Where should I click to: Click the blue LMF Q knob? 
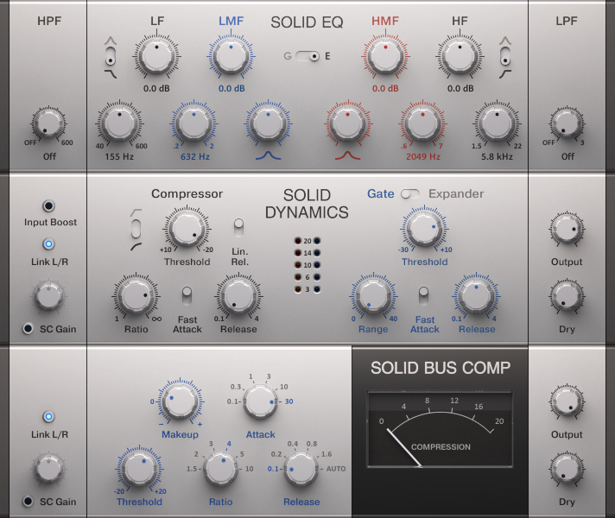click(269, 123)
